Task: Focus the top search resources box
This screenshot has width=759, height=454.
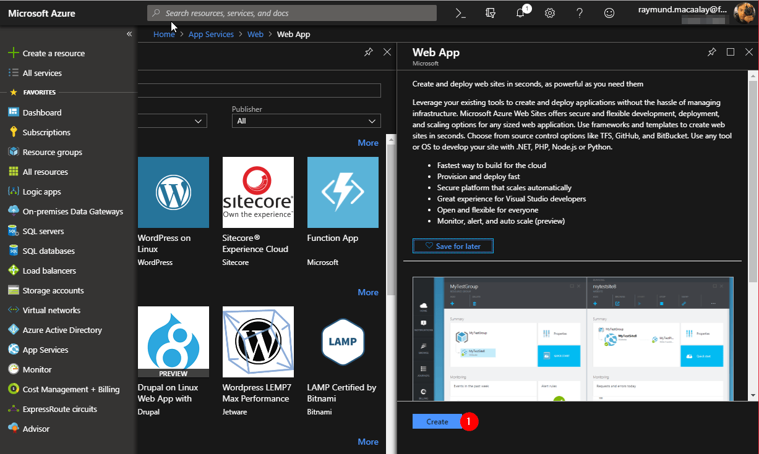Action: tap(292, 13)
